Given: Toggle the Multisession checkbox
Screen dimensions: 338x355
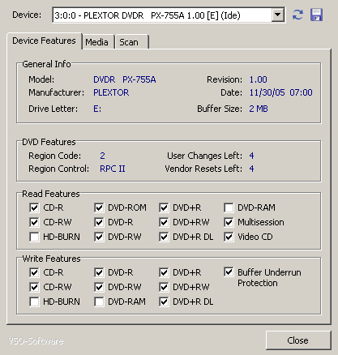Looking at the screenshot, I should [x=229, y=222].
